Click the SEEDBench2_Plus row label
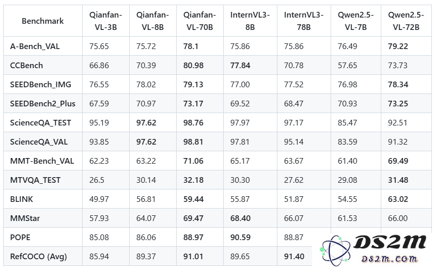 click(43, 103)
